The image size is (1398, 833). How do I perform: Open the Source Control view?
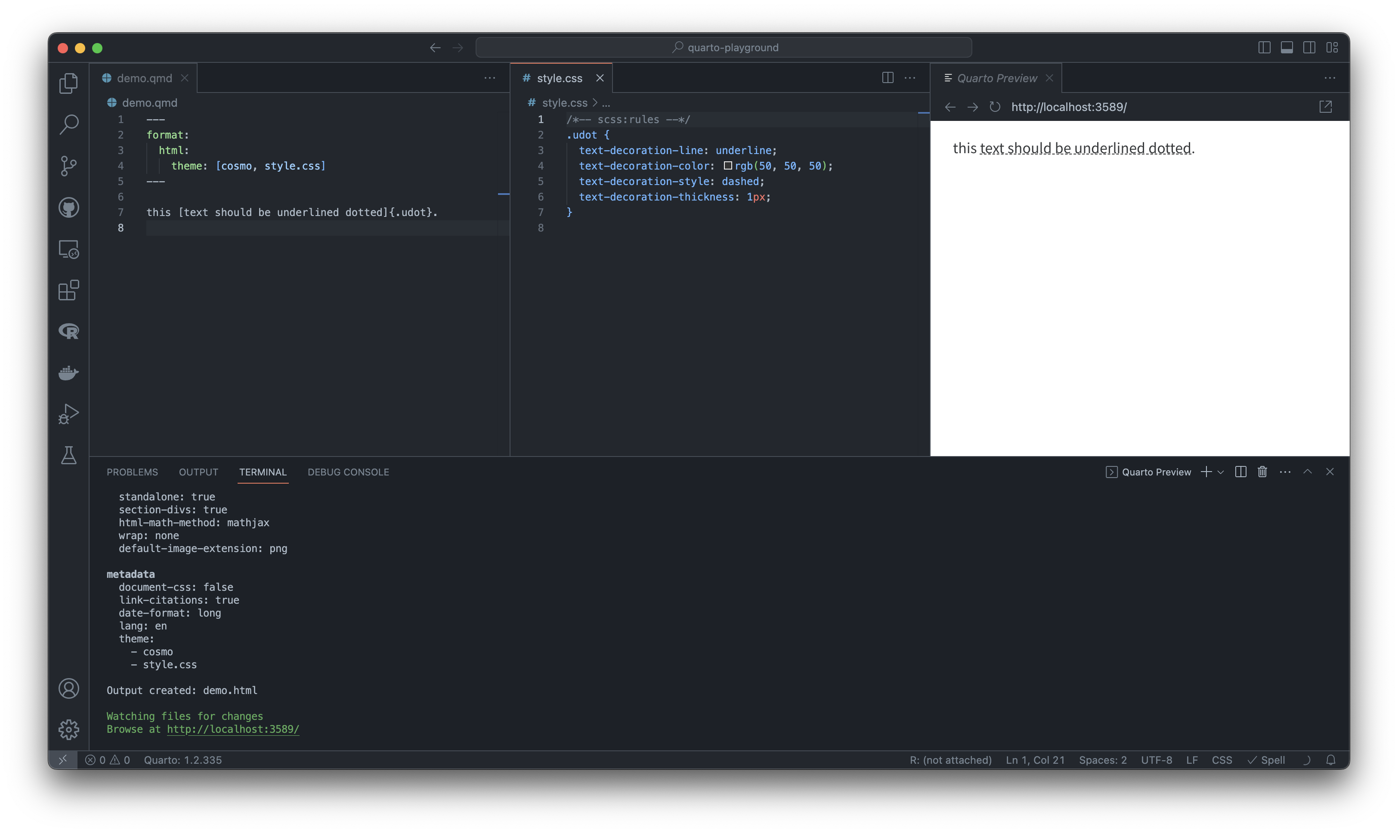pyautogui.click(x=68, y=166)
